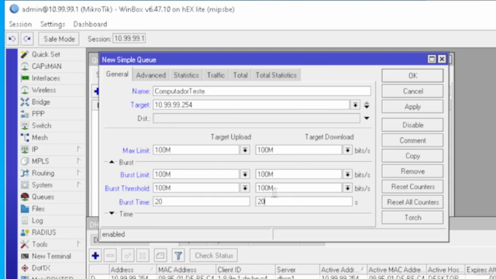
Task: Open Quick Set in sidebar
Action: pyautogui.click(x=46, y=54)
